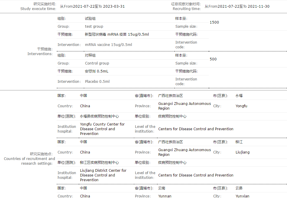Image resolution: width=287 pixels, height=198 pixels.
Task: Click 'Liujiang District Center for Disease Control' institution
Action: tap(103, 175)
